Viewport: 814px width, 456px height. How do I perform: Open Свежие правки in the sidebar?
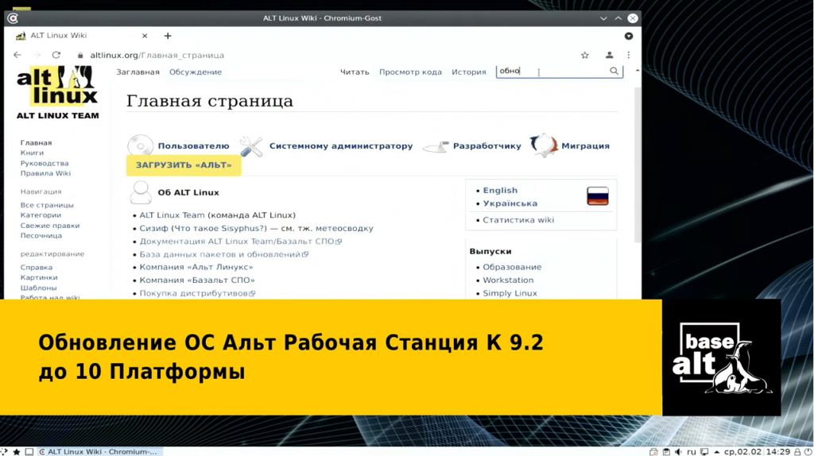50,226
